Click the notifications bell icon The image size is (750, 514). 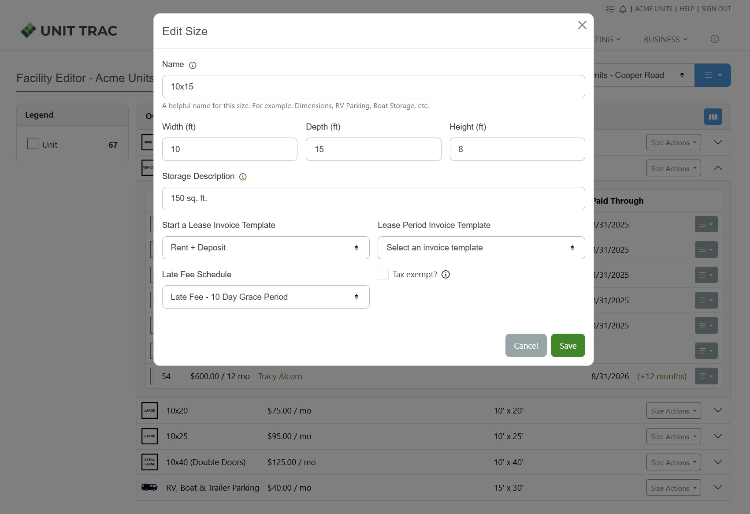[623, 9]
